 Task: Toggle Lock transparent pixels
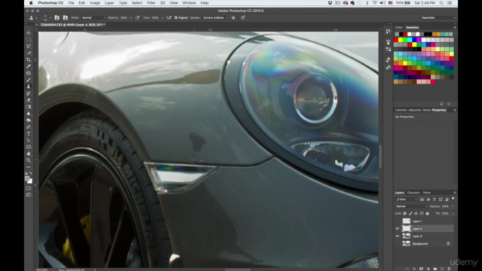click(405, 214)
